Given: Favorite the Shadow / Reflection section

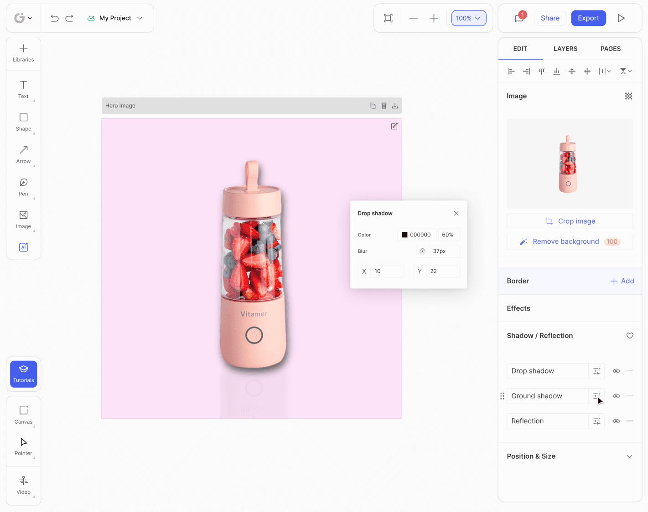Looking at the screenshot, I should tap(630, 336).
